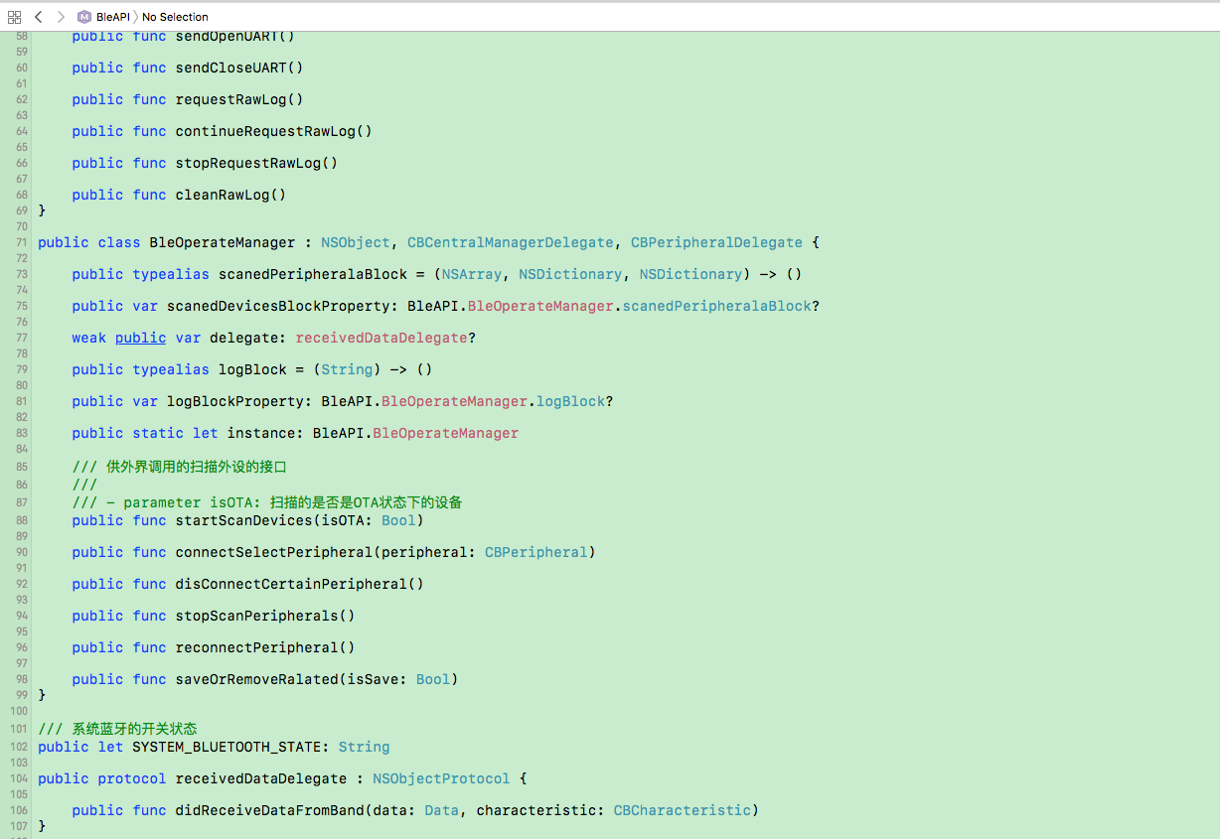Image resolution: width=1220 pixels, height=839 pixels.
Task: Click the CBPeripheralDelegate type link
Action: [716, 242]
